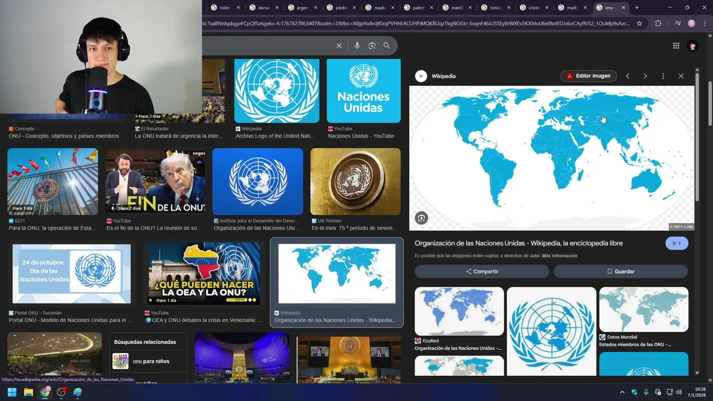713x401 pixels.
Task: Open UN flags image from 0221
Action: [x=52, y=182]
